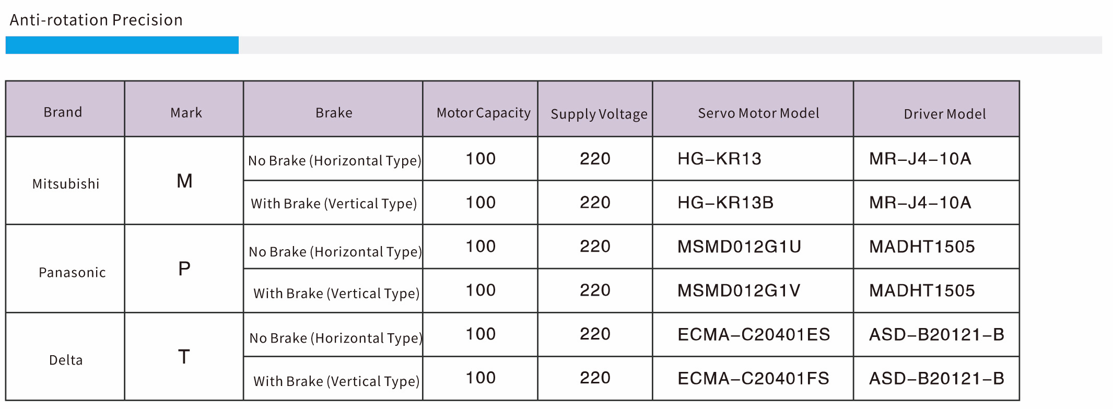Click the Mitsubishi brand cell

coord(66,184)
